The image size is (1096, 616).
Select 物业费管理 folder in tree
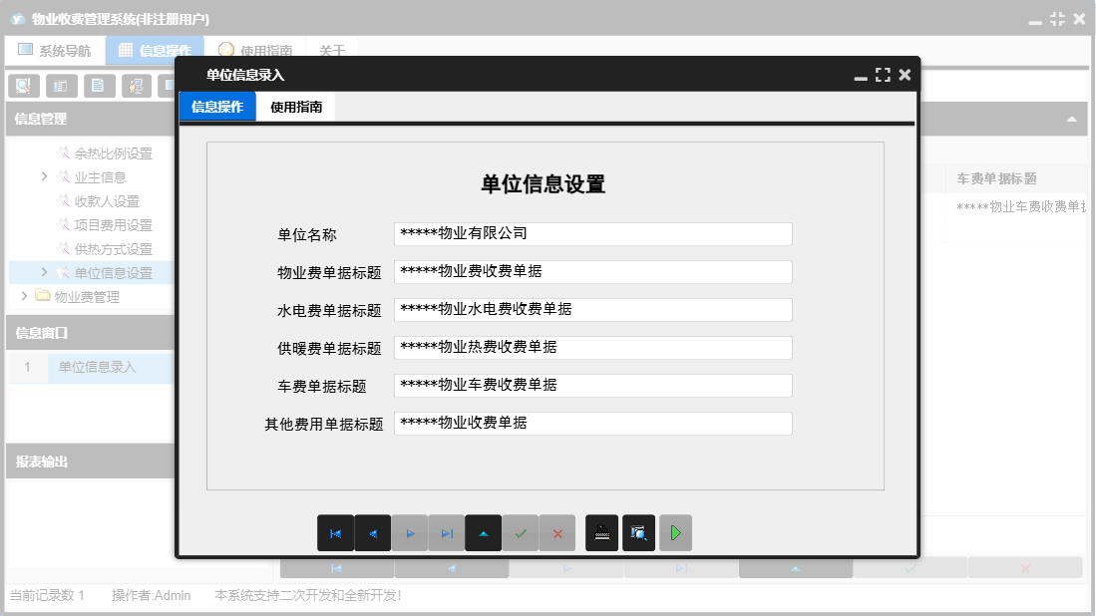coord(87,297)
